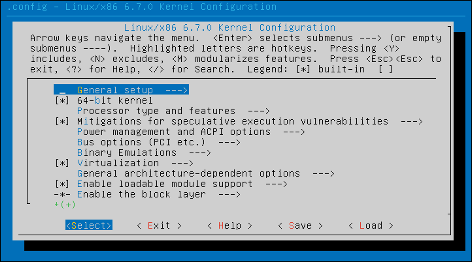
Task: Click the Select button
Action: pos(89,225)
